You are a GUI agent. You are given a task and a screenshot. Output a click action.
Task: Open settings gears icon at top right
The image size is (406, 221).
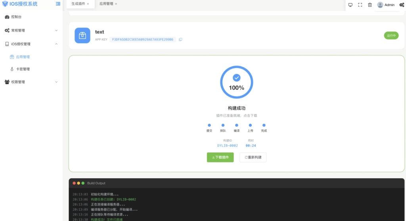pos(402,5)
